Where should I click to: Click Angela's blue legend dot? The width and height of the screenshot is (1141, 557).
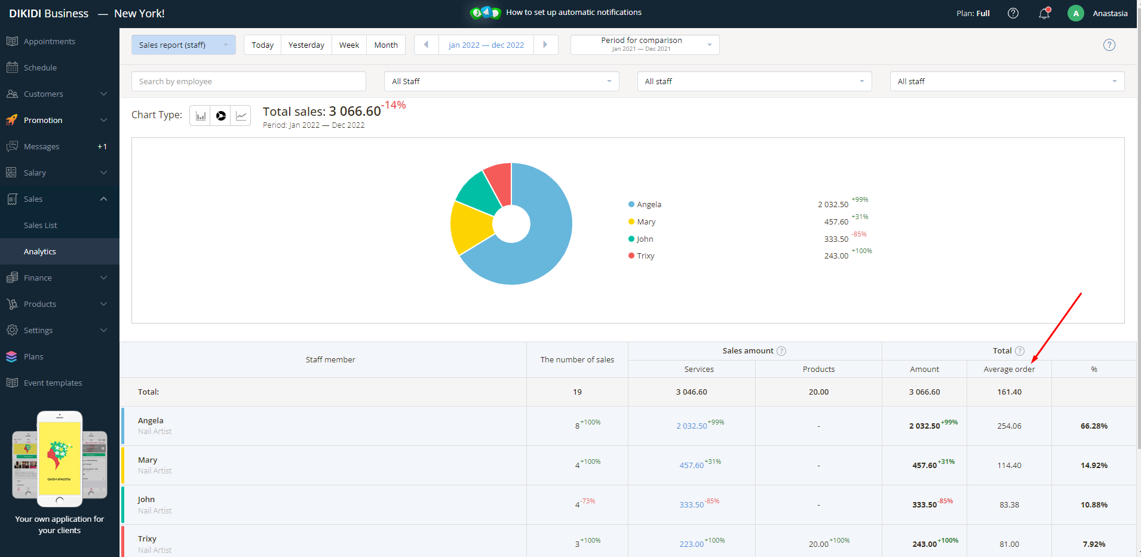click(631, 204)
